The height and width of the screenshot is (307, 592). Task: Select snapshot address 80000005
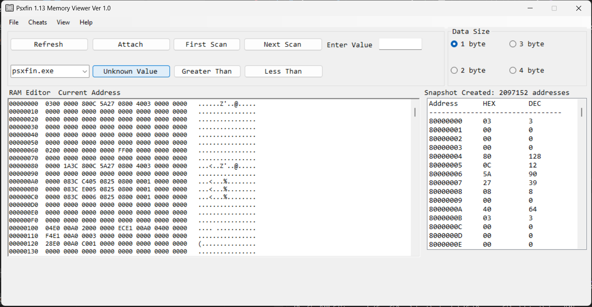445,165
